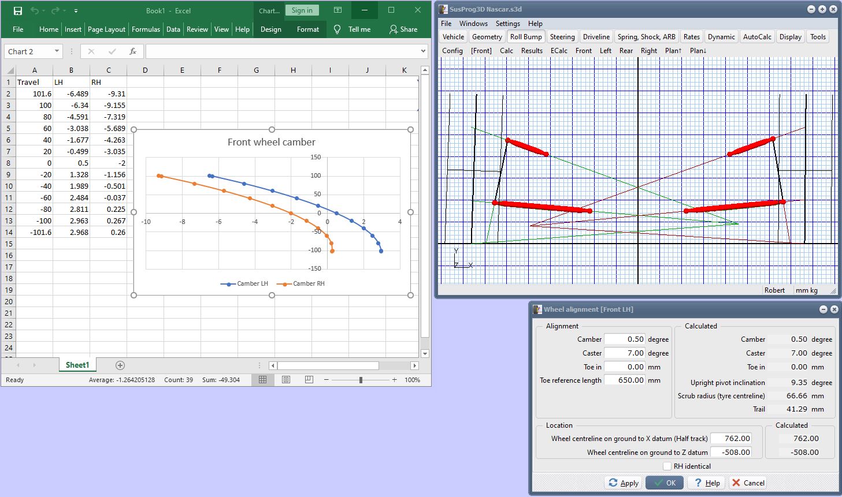Open the Insert ribbon tab
Viewport: 842px width, 497px height.
pyautogui.click(x=73, y=29)
